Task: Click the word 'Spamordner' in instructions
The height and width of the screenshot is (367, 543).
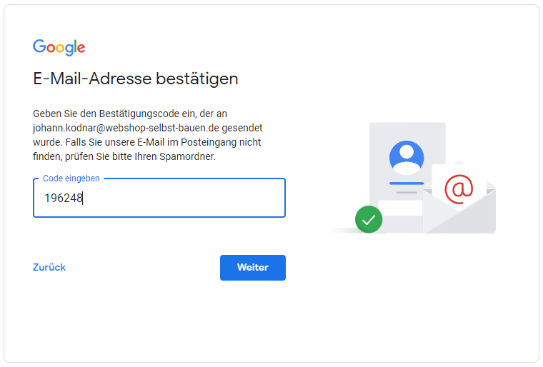Action: coord(186,156)
